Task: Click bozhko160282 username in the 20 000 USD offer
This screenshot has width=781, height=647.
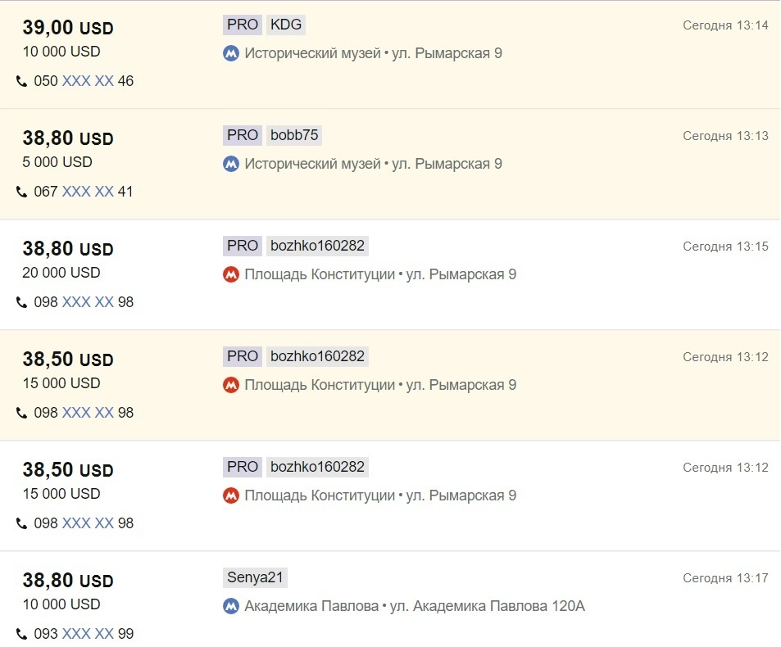Action: (x=317, y=246)
